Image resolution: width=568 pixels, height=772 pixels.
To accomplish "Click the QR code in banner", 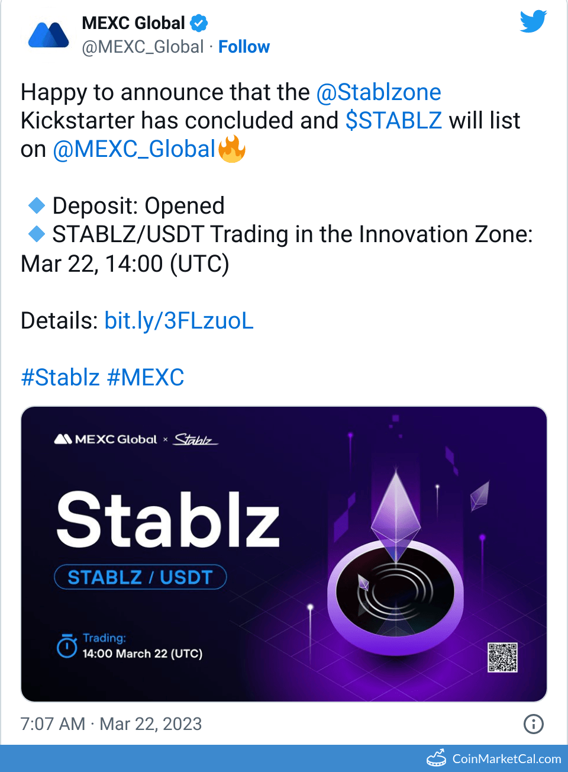I will point(502,657).
